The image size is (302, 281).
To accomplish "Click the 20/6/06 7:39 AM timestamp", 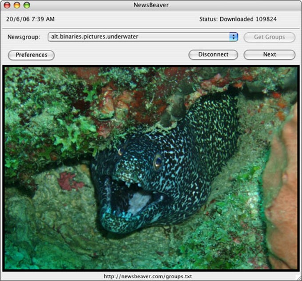I will [31, 19].
